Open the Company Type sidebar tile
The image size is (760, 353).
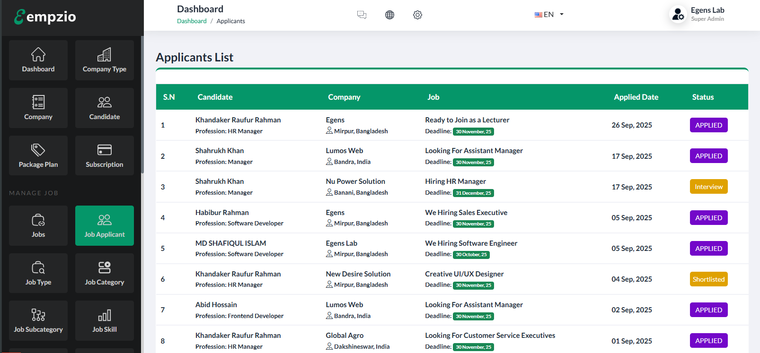(x=104, y=60)
